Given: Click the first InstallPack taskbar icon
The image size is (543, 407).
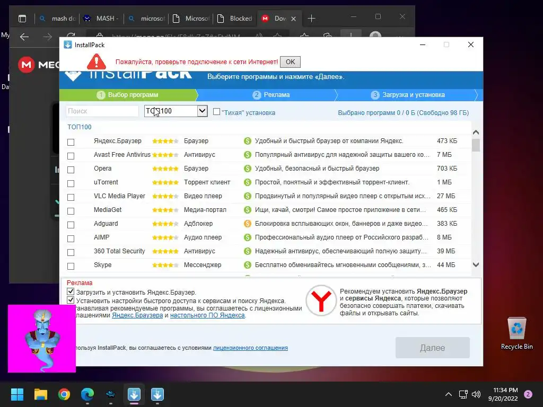Looking at the screenshot, I should pyautogui.click(x=134, y=394).
